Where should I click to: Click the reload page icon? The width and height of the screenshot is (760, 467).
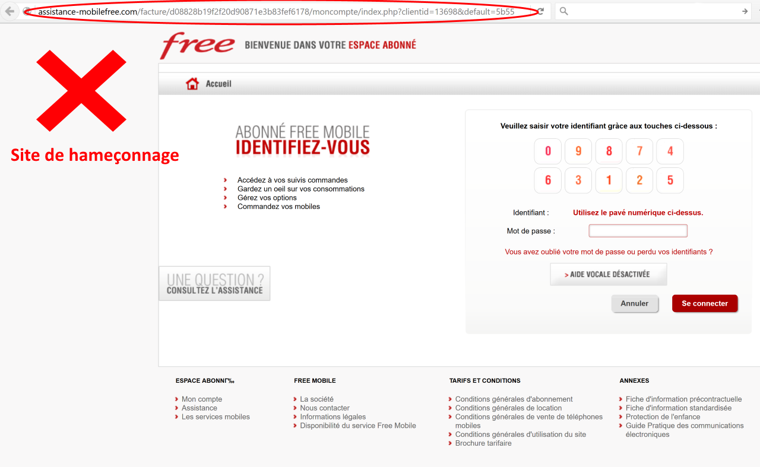tap(541, 11)
